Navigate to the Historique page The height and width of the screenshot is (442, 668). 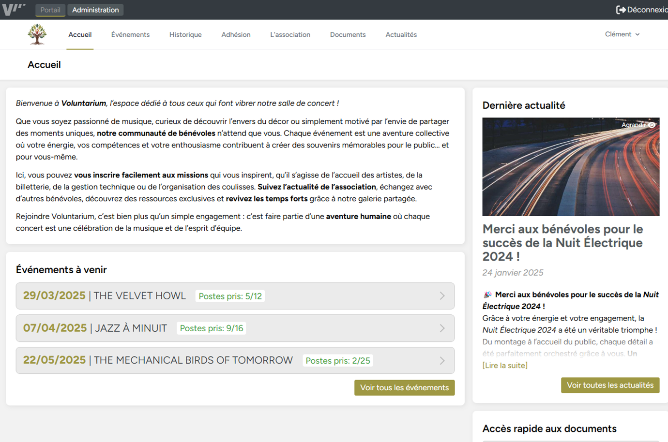[185, 34]
